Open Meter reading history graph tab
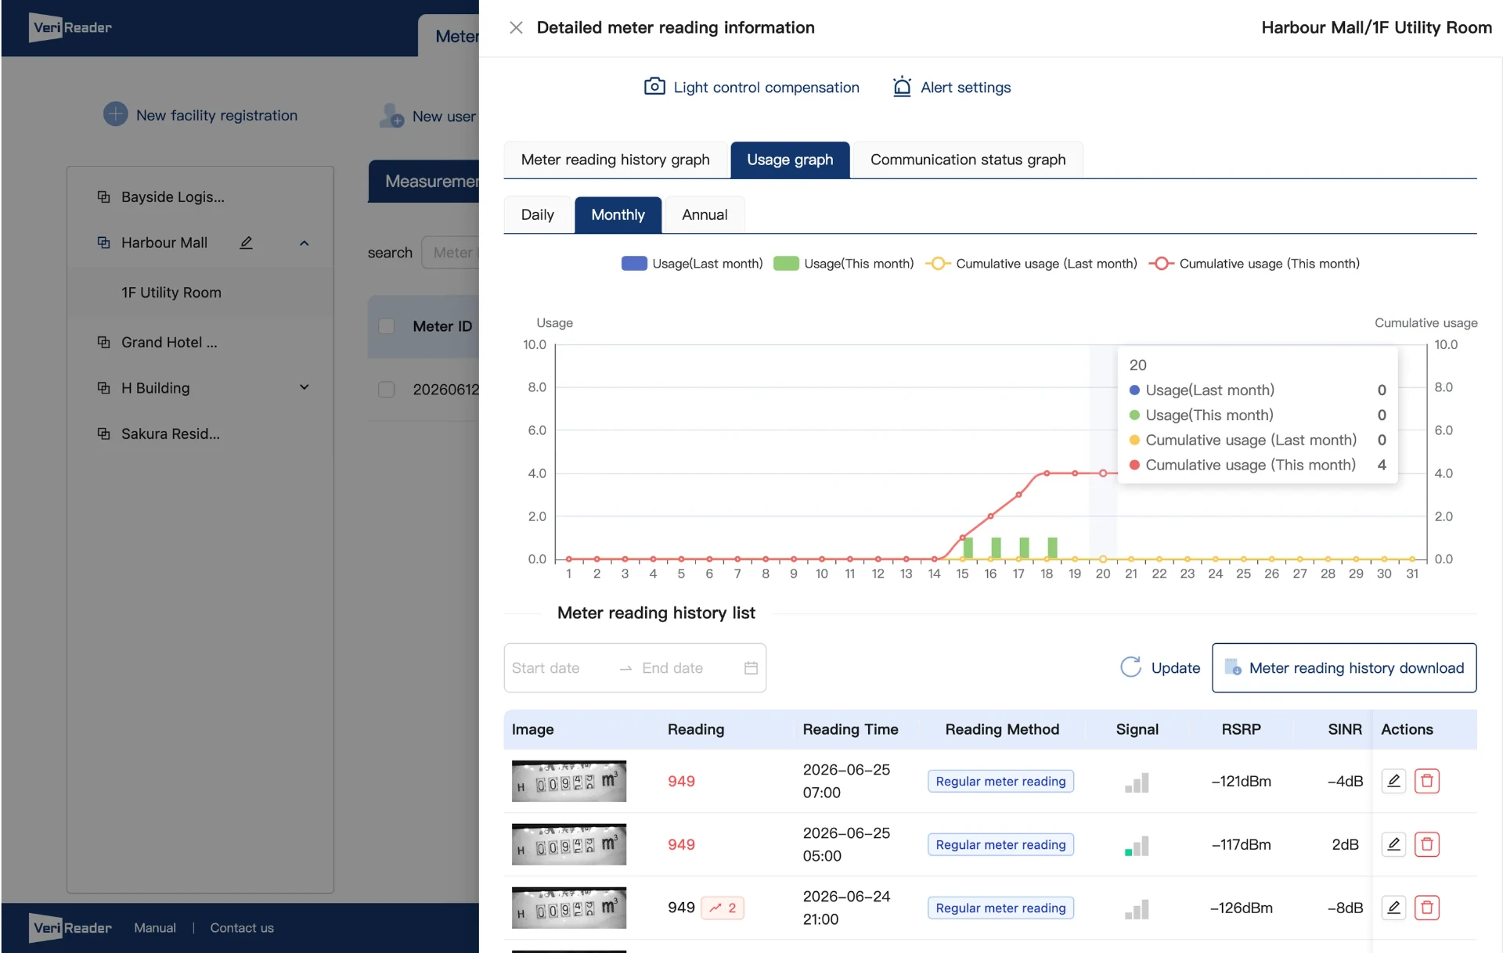The image size is (1503, 953). 615,160
